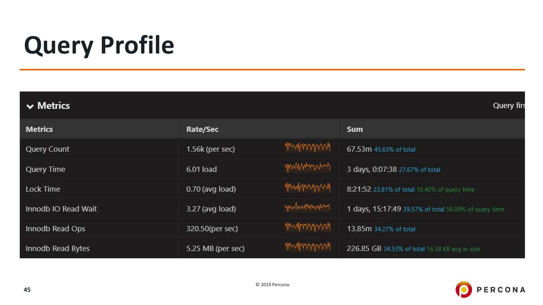
Task: Click the 1.56k (per sec) value
Action: (x=210, y=149)
